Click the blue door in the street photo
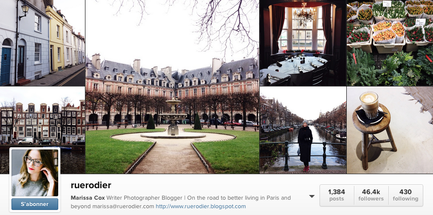Image resolution: width=433 pixels, height=215 pixels. 6,66
